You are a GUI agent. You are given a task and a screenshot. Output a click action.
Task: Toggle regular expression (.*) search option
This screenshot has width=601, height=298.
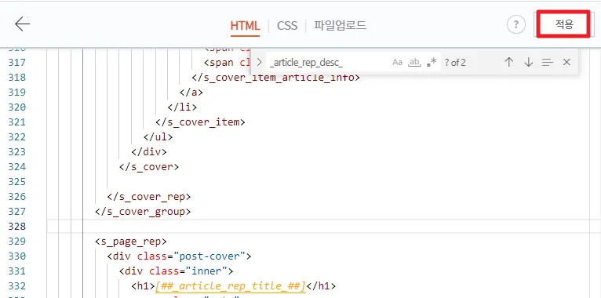coord(432,62)
